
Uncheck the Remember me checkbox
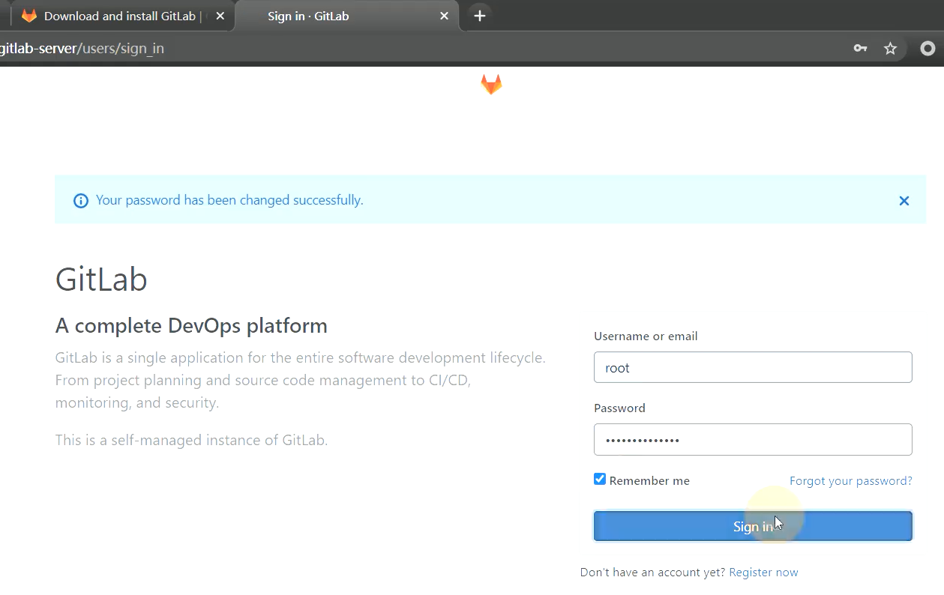click(600, 480)
